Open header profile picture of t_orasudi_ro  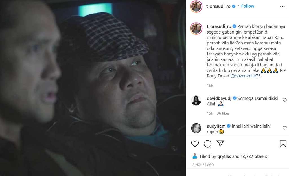[196, 6]
